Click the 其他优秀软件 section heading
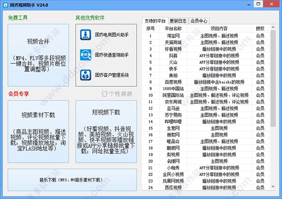This screenshot has width=282, height=199. [90, 18]
